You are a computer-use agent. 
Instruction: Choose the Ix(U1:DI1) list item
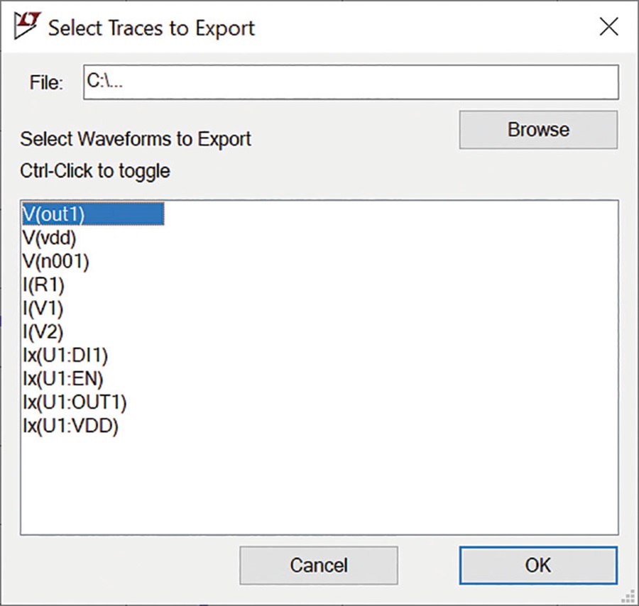pyautogui.click(x=65, y=356)
